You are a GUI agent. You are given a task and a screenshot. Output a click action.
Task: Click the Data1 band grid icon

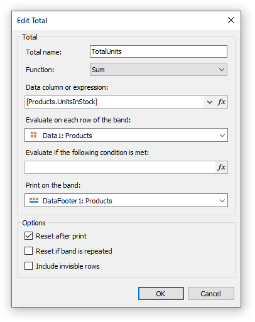[x=33, y=135]
